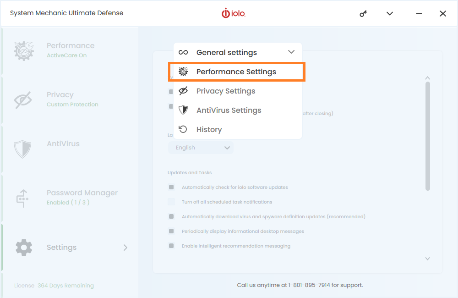Toggle Periodically display informational desktop messages
The height and width of the screenshot is (298, 458).
(x=171, y=231)
